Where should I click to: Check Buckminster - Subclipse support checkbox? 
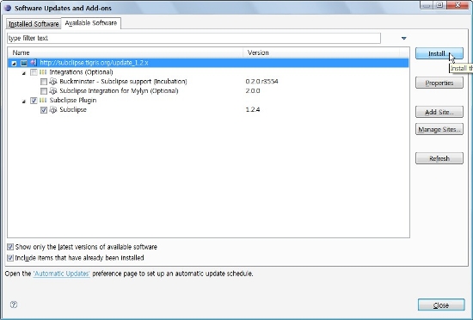(44, 82)
